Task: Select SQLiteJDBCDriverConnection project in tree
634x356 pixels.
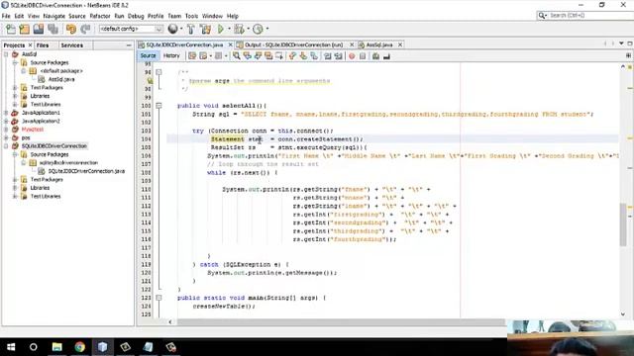Action: [54, 146]
